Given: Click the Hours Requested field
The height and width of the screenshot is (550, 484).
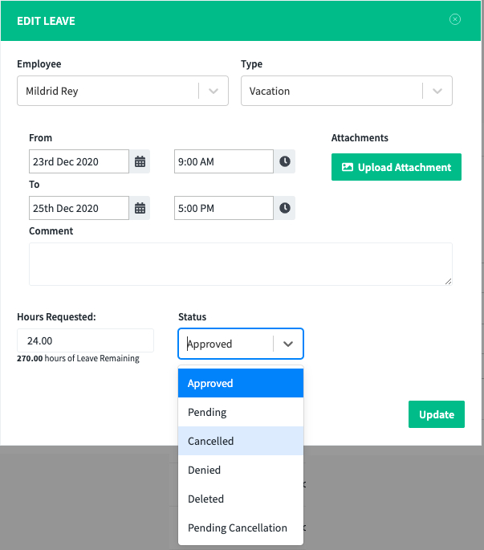Looking at the screenshot, I should 85,340.
